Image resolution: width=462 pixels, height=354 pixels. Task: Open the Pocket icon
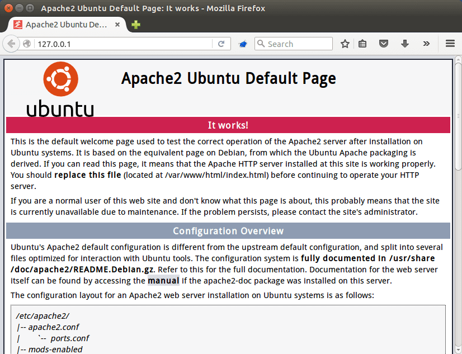(383, 44)
